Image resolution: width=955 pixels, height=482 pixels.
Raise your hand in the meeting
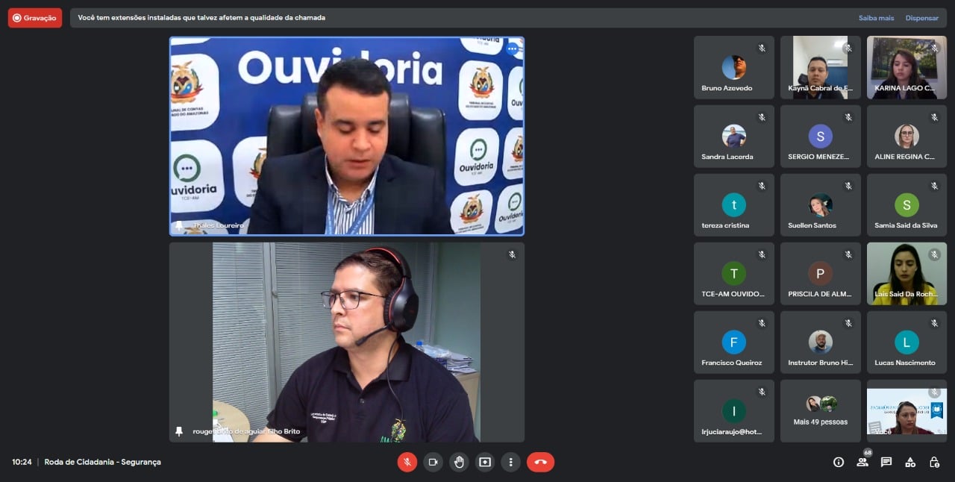point(459,462)
